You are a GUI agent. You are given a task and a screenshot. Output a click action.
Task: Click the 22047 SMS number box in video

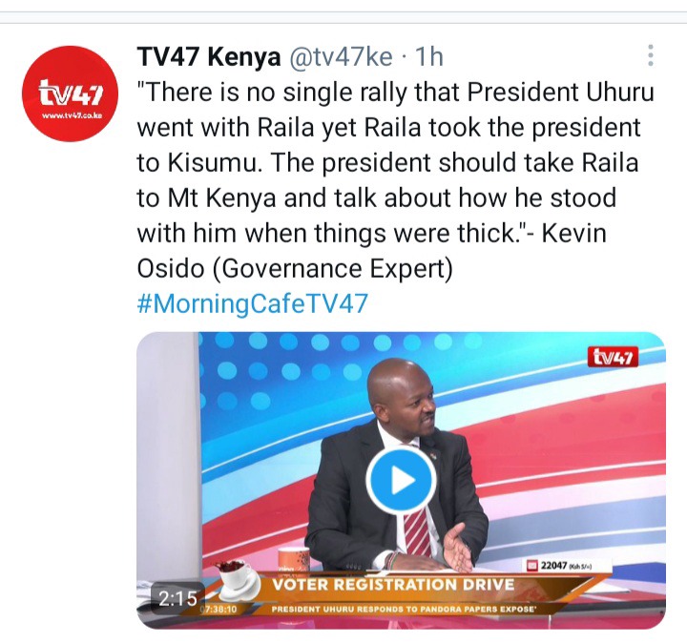click(561, 565)
